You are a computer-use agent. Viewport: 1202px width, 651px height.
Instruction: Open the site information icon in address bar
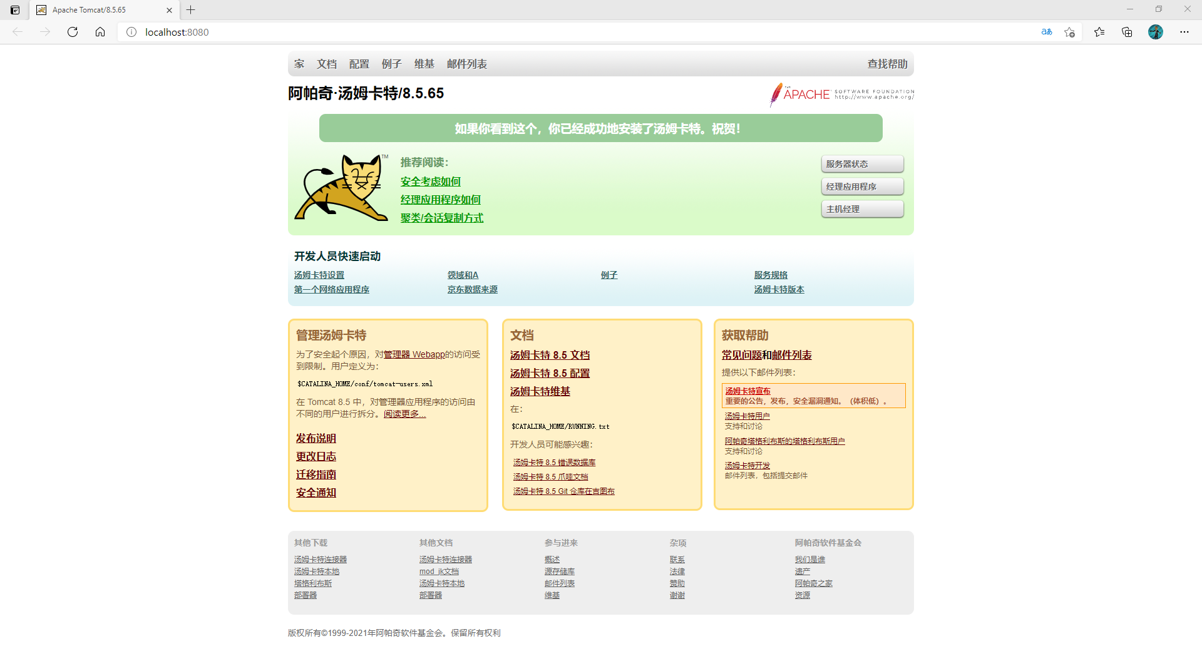point(131,32)
